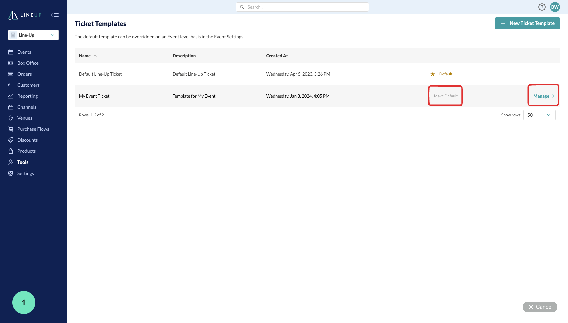Image resolution: width=568 pixels, height=323 pixels.
Task: Click the Orders card icon
Action: coord(11,74)
